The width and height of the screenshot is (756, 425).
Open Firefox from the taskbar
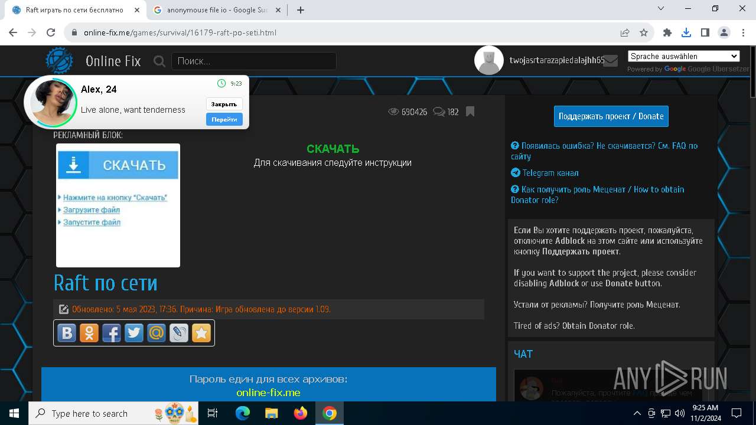pos(301,413)
